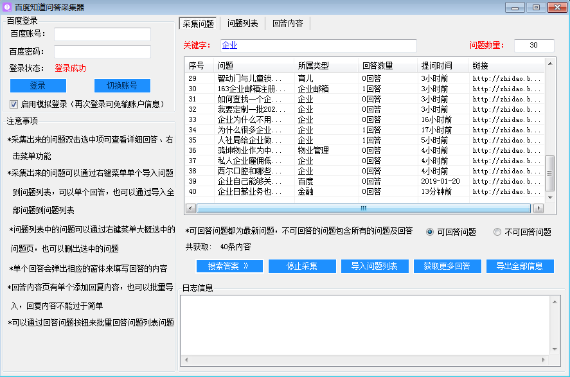This screenshot has width=570, height=377.
Task: Maximize the 百度知道问答采集器 window
Action: point(536,8)
